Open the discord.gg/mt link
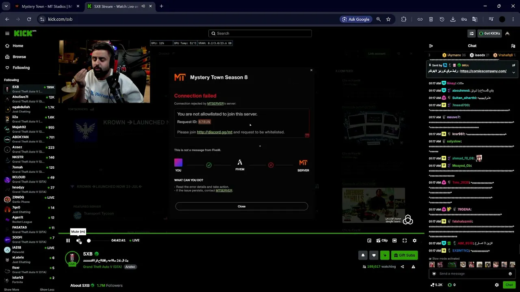Viewport: 520px width, 292px height. pyautogui.click(x=214, y=132)
